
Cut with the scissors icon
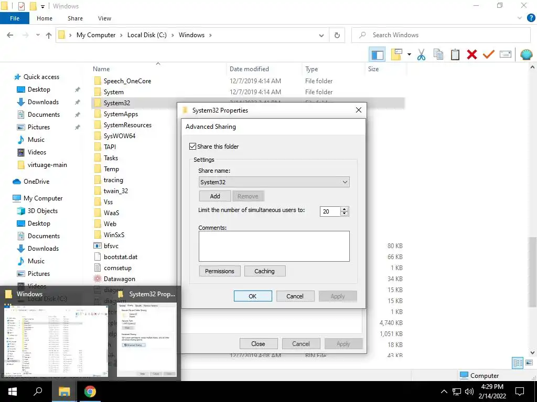point(421,54)
